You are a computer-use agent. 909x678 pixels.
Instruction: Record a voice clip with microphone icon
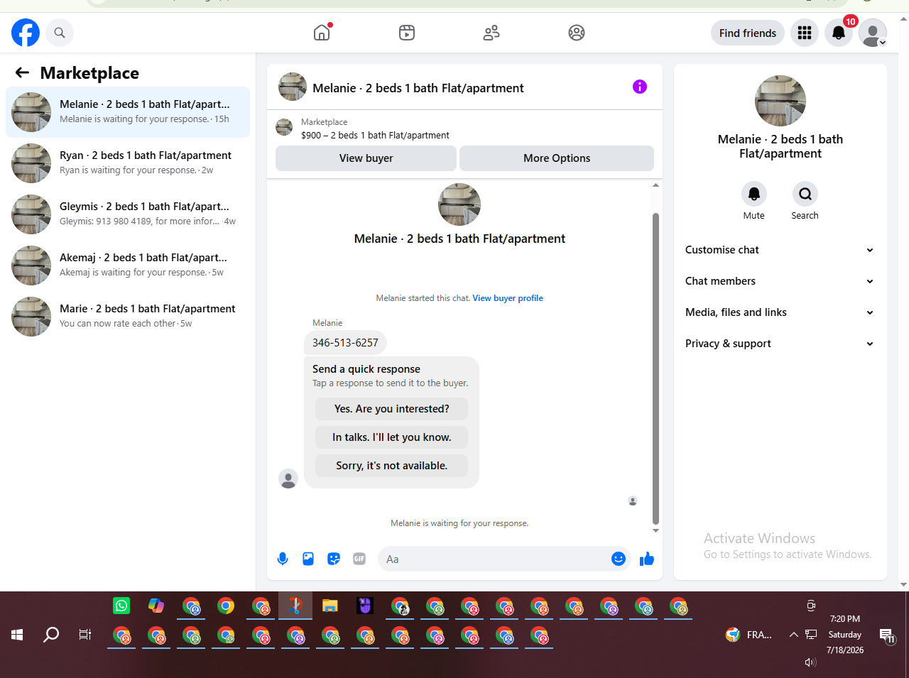(x=283, y=559)
